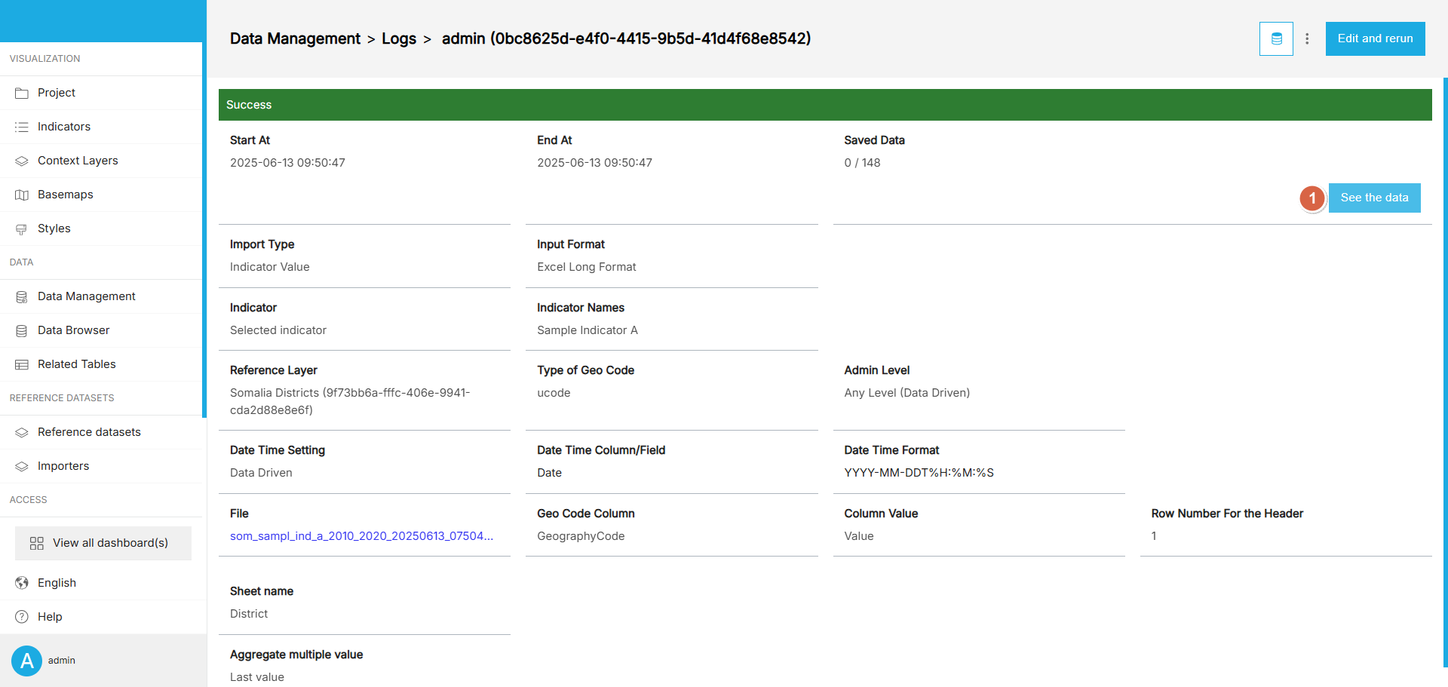Click Any Level (Data Driven) text

pos(907,393)
